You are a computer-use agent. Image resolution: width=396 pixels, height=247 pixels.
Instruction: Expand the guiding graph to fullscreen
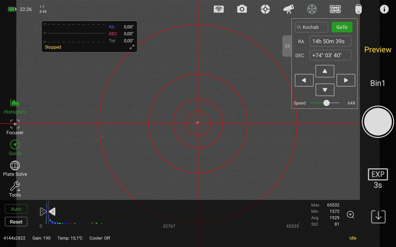tap(132, 47)
